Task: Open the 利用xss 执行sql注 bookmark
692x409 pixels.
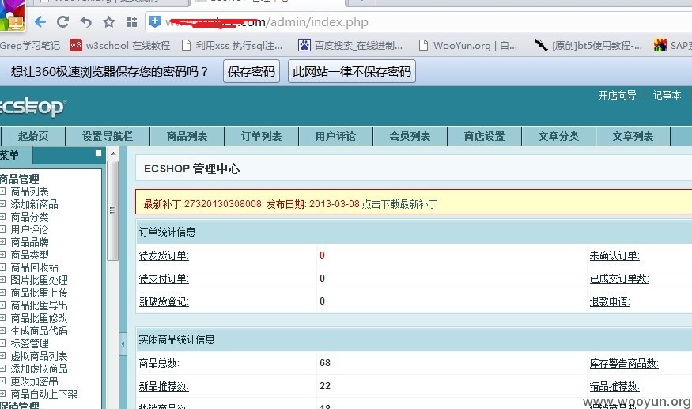Action: pos(233,45)
